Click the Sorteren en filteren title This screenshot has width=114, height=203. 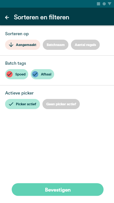41,17
